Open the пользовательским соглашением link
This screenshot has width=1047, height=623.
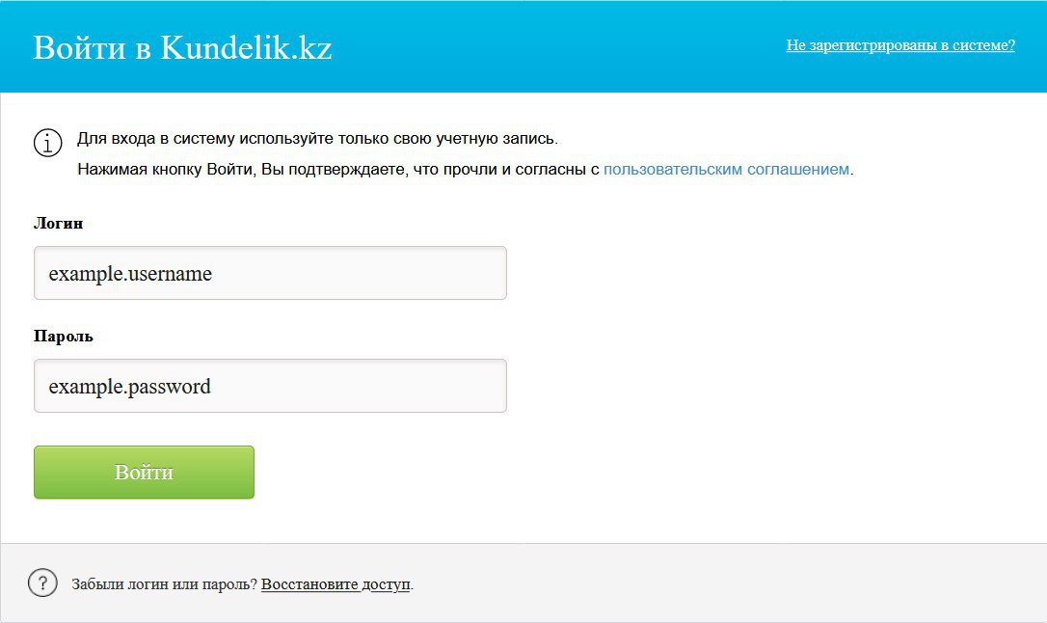727,169
